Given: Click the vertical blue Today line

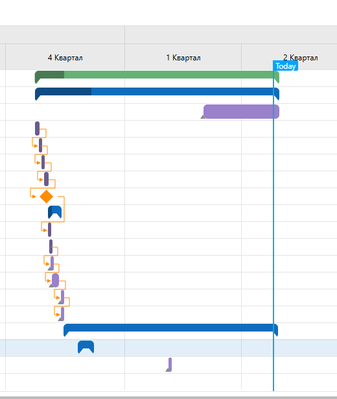Looking at the screenshot, I should (x=273, y=229).
